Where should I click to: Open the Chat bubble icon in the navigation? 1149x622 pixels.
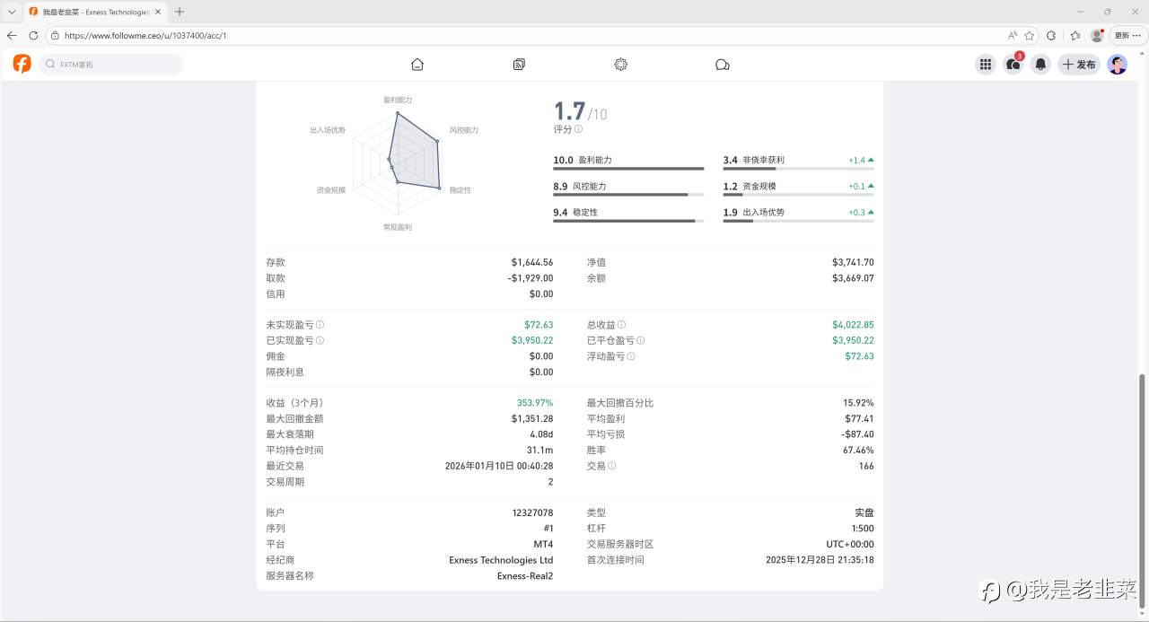point(723,64)
